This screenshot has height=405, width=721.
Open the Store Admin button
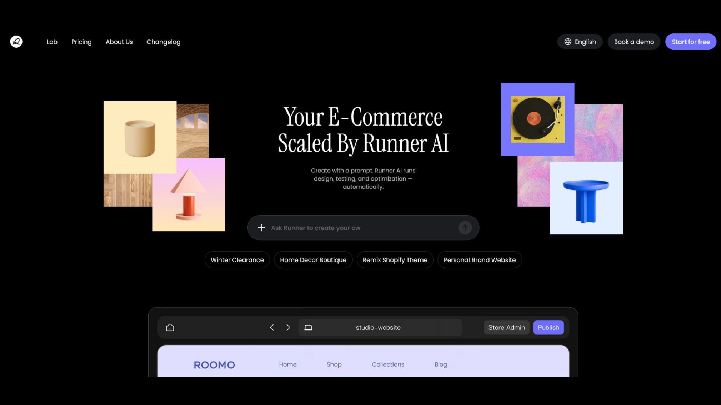coord(507,327)
